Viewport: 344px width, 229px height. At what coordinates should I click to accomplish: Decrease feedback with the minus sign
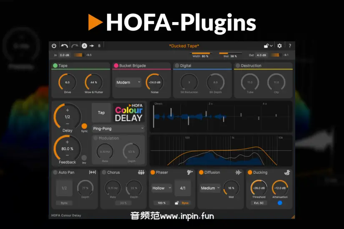[68, 155]
